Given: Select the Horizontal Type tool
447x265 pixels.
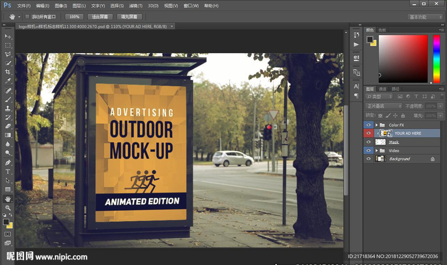Looking at the screenshot, I should 8,171.
